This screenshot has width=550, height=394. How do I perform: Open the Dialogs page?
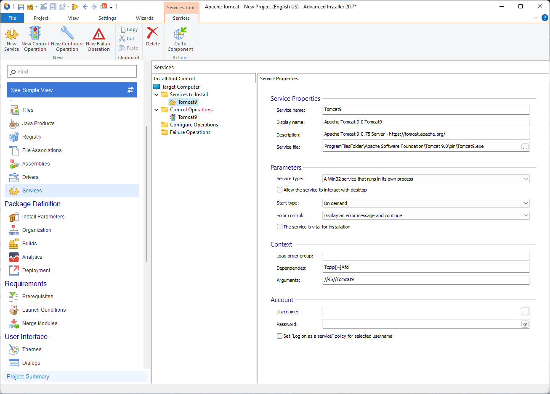[31, 363]
